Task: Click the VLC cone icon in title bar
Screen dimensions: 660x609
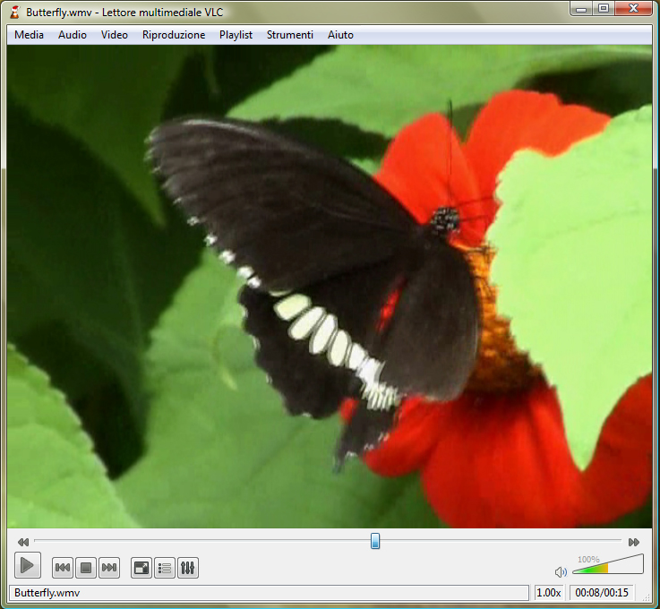Action: click(x=15, y=13)
